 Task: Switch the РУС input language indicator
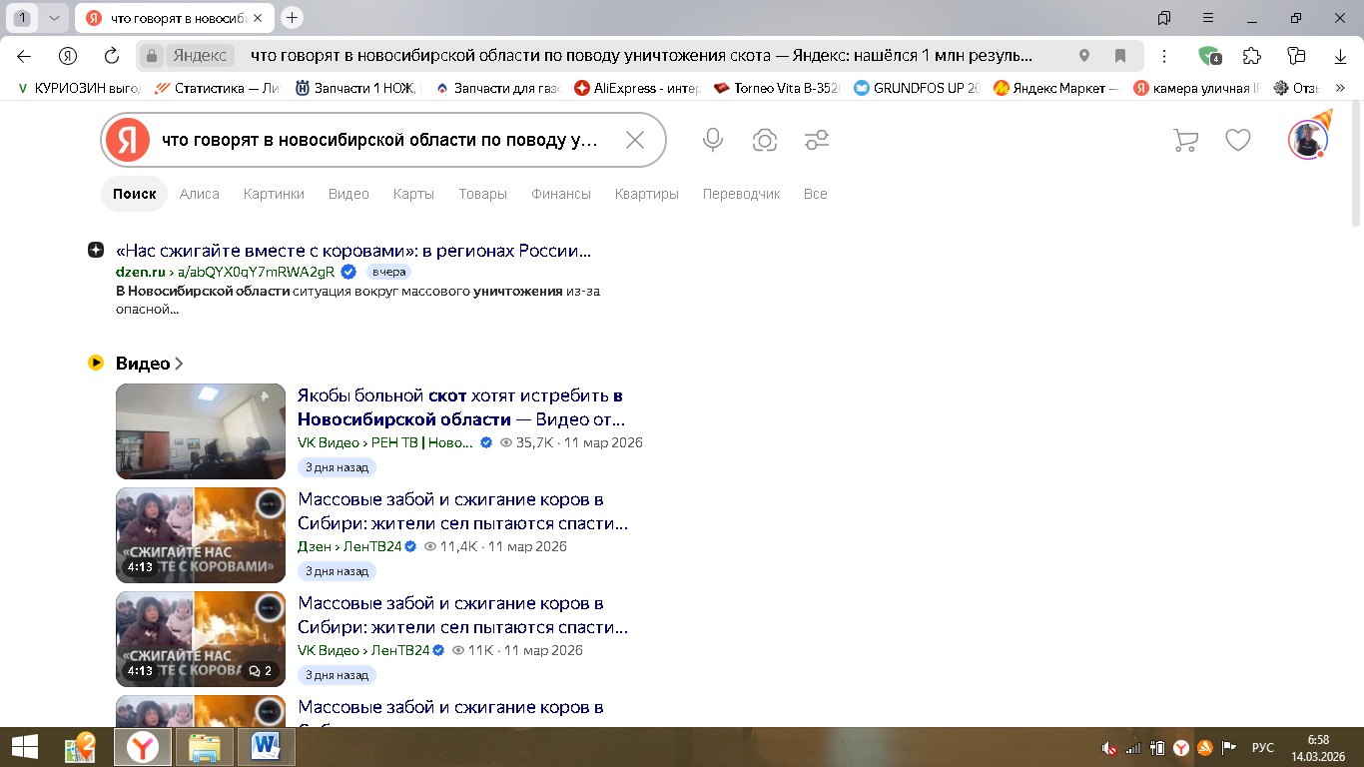tap(1262, 747)
